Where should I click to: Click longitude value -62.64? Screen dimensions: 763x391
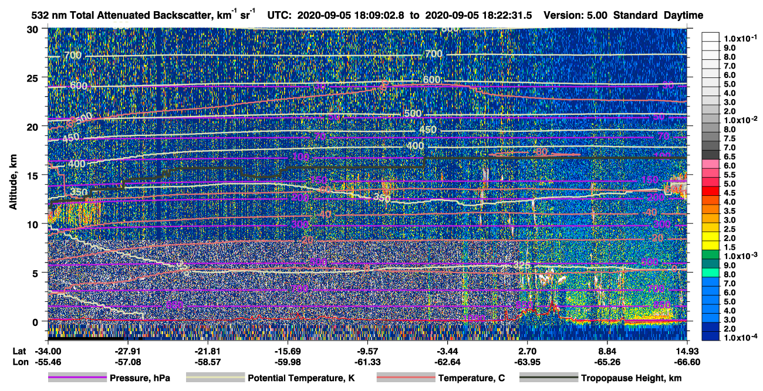tap(447, 362)
